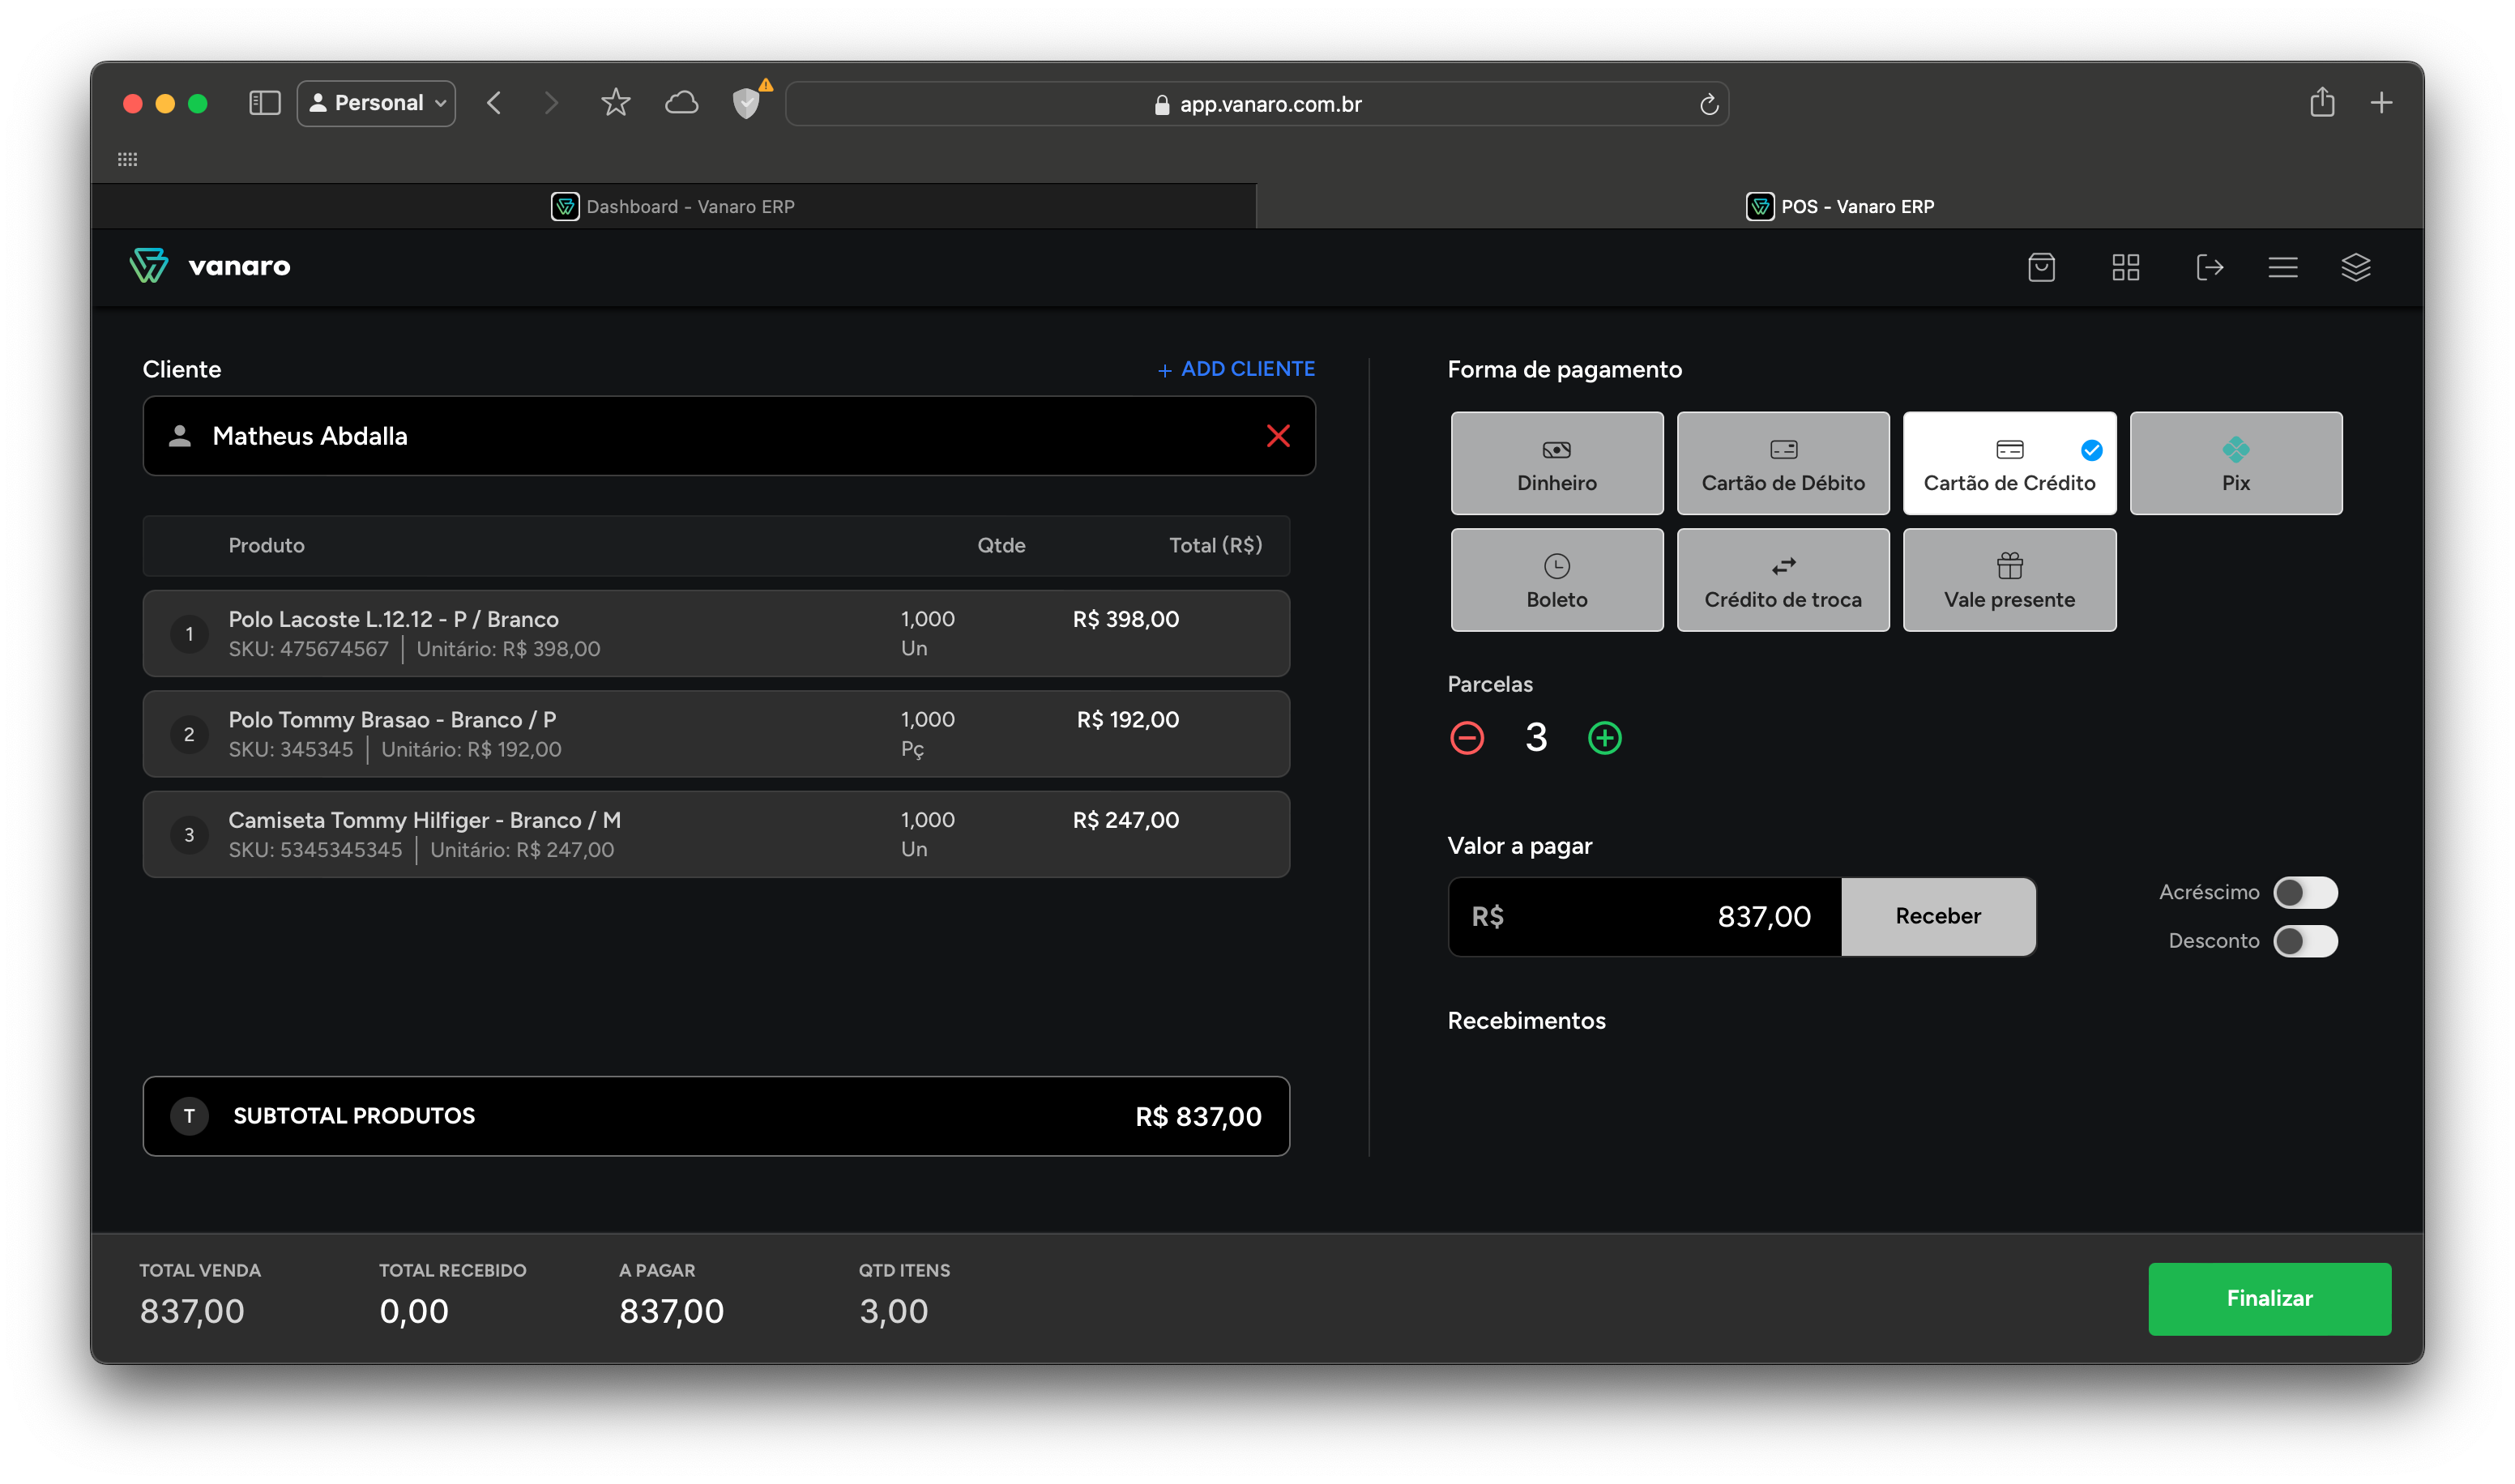Click the SUBTOTAL PRODUTOS row
2515x1484 pixels.
point(716,1116)
